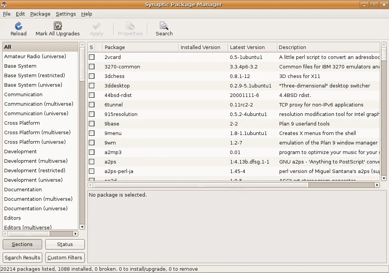Click package list scroll up arrow

tap(384, 45)
